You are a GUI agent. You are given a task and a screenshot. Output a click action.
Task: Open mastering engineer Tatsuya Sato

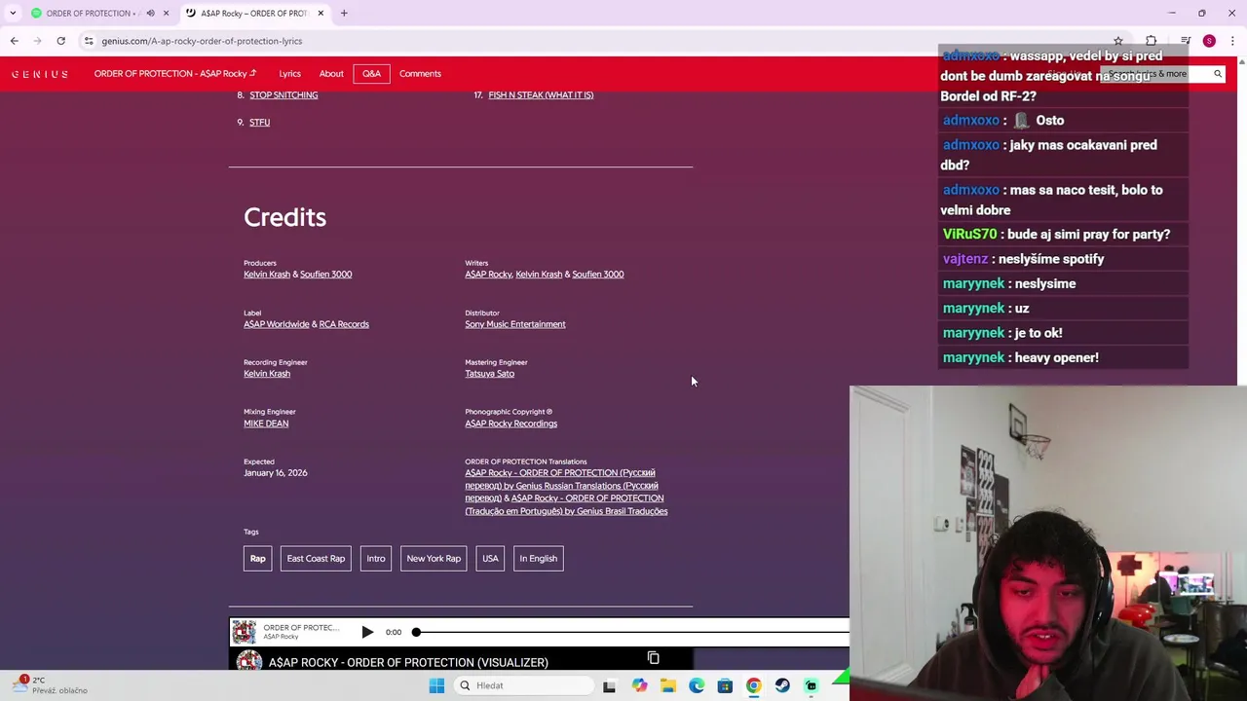click(x=489, y=374)
